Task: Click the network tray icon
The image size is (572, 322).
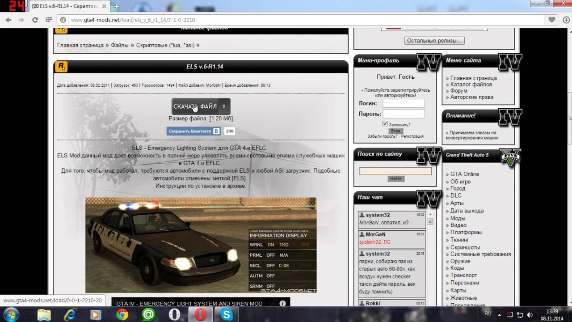Action: 520,314
